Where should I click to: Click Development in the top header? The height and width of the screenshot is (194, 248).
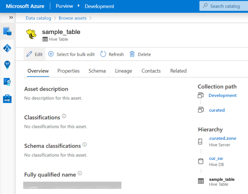coord(99,6)
